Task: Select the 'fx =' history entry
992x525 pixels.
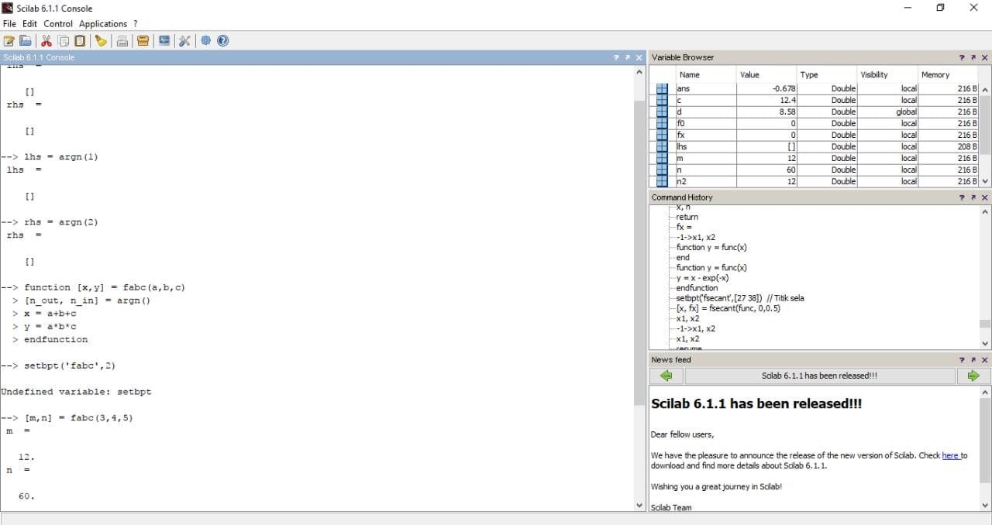Action: pyautogui.click(x=684, y=228)
